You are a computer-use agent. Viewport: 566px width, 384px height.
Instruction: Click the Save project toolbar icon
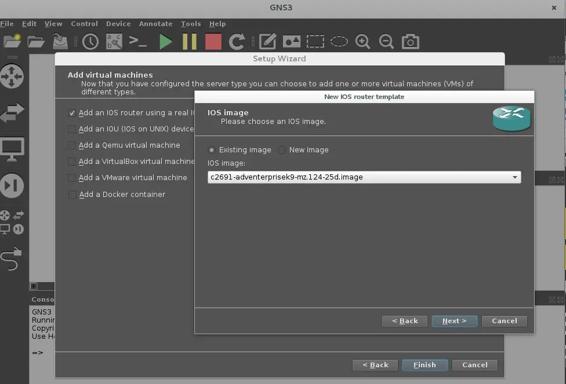tap(60, 42)
